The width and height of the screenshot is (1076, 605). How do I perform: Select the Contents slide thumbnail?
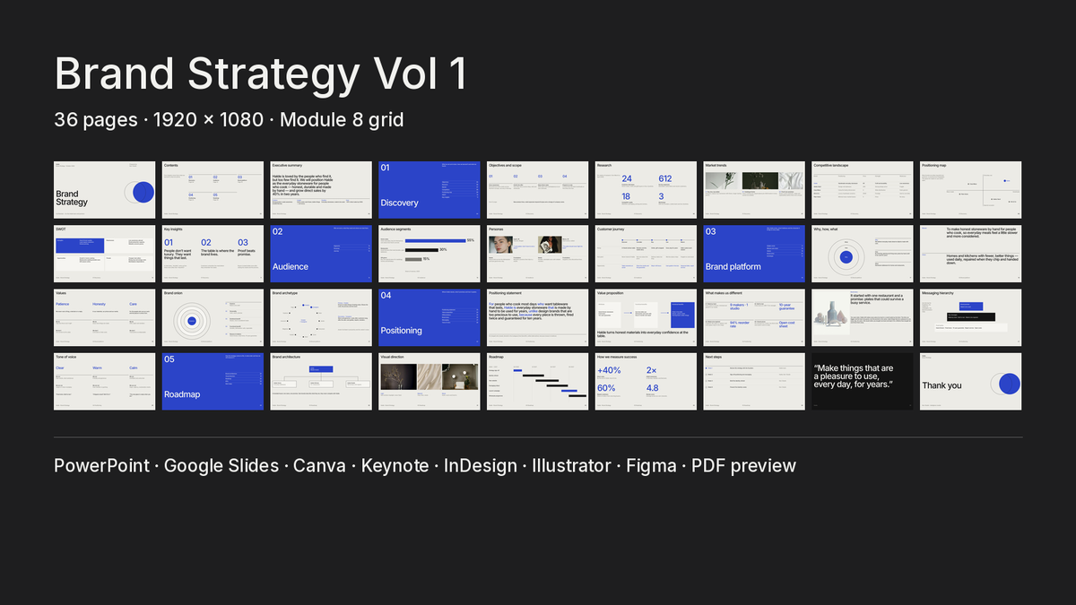[x=213, y=190]
